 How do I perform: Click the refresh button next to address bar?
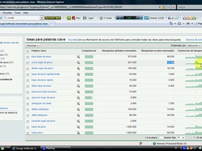[x=169, y=7]
